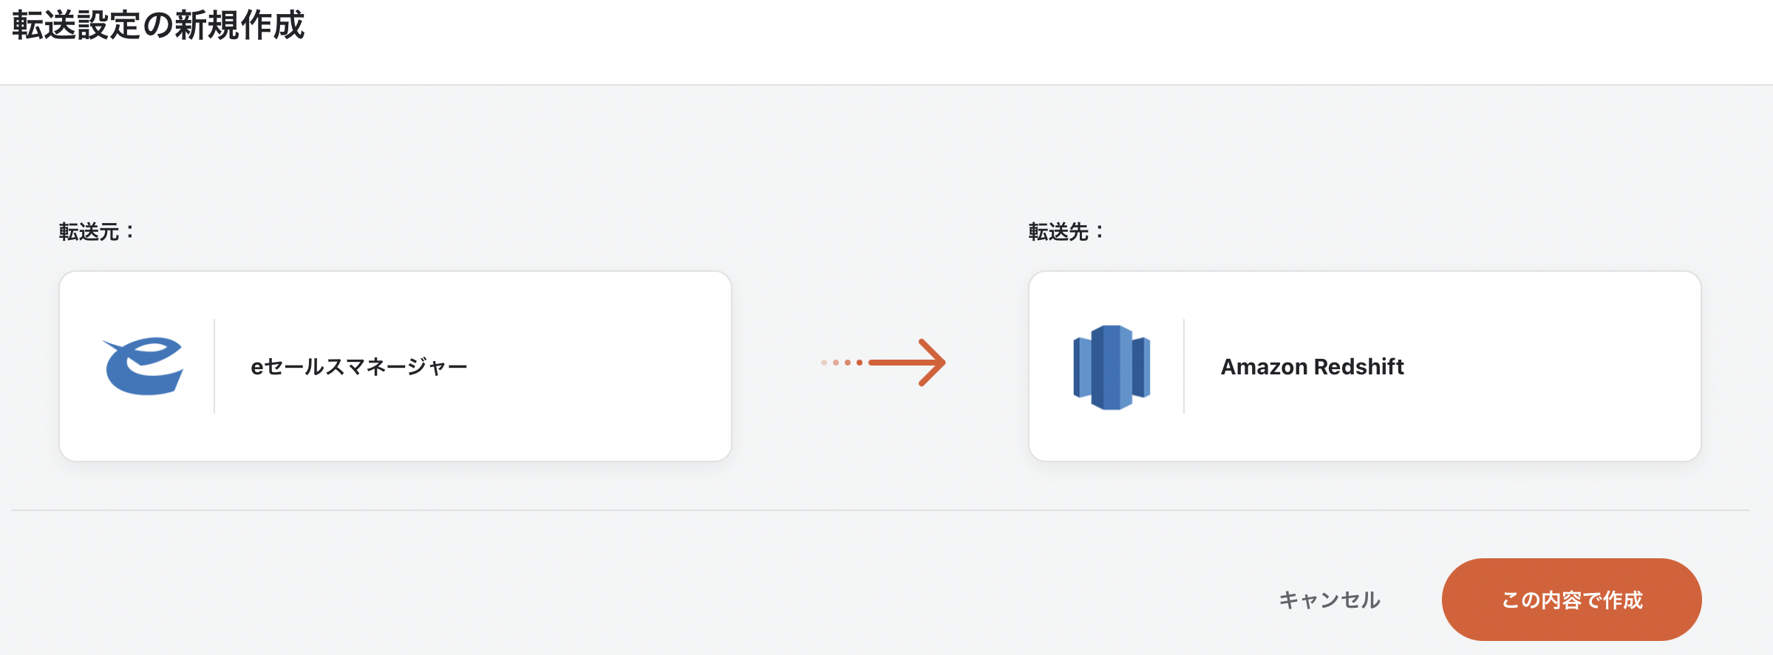
Task: Click the orange arrowhead tip
Action: tap(933, 363)
